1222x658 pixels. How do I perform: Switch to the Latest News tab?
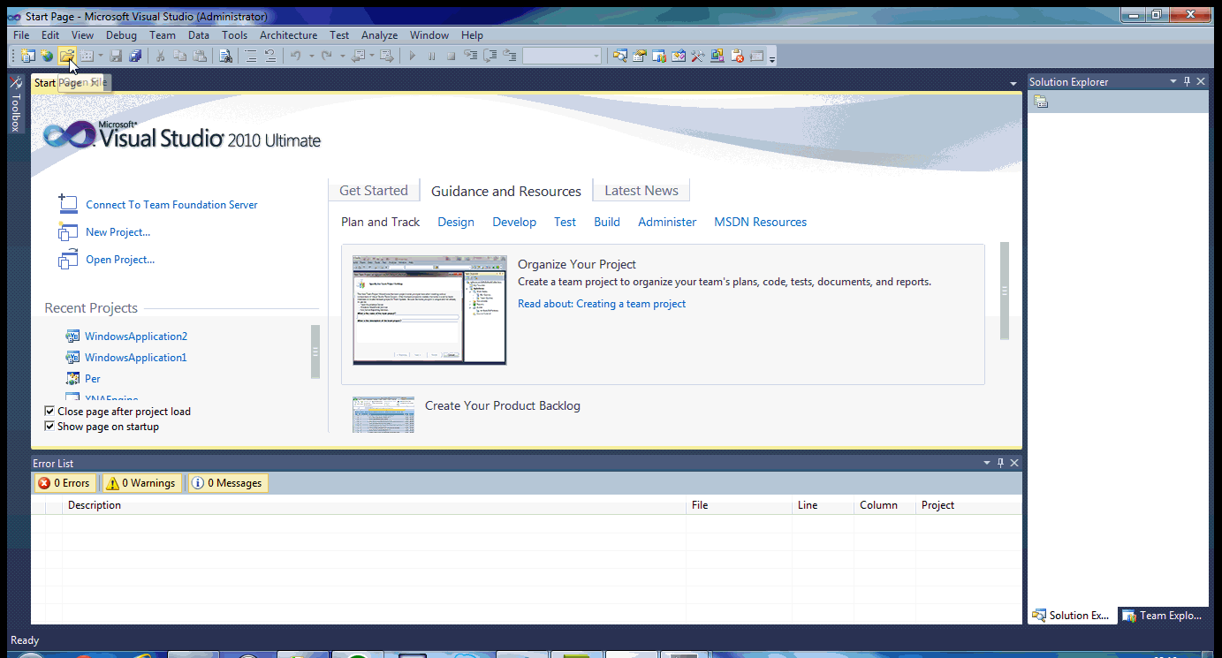coord(641,191)
